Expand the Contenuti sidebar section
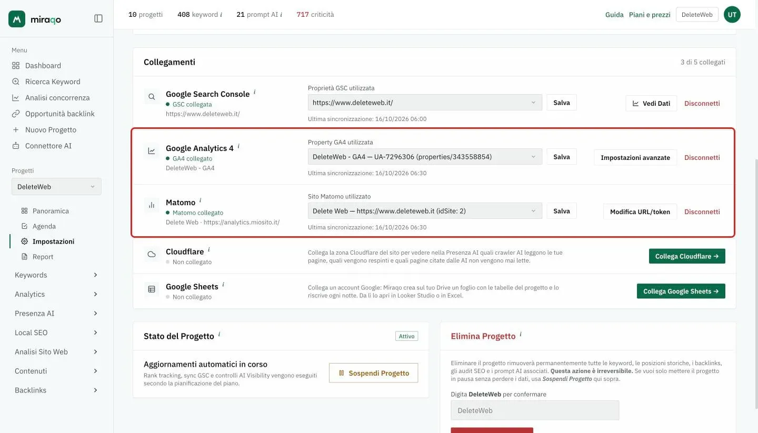This screenshot has width=758, height=433. (x=56, y=371)
